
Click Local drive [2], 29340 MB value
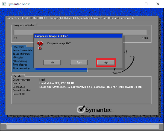(57, 83)
